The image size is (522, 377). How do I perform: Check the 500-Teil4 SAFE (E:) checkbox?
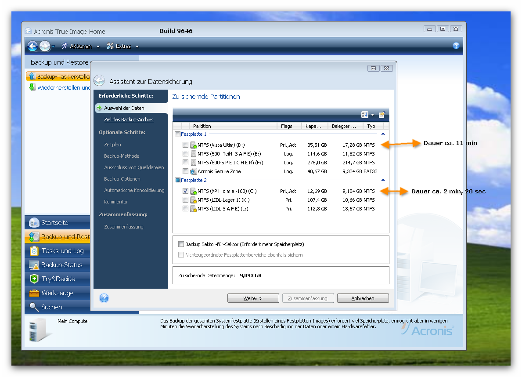pos(185,154)
